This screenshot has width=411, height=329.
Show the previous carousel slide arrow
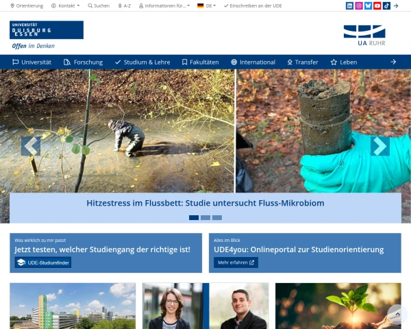point(31,146)
